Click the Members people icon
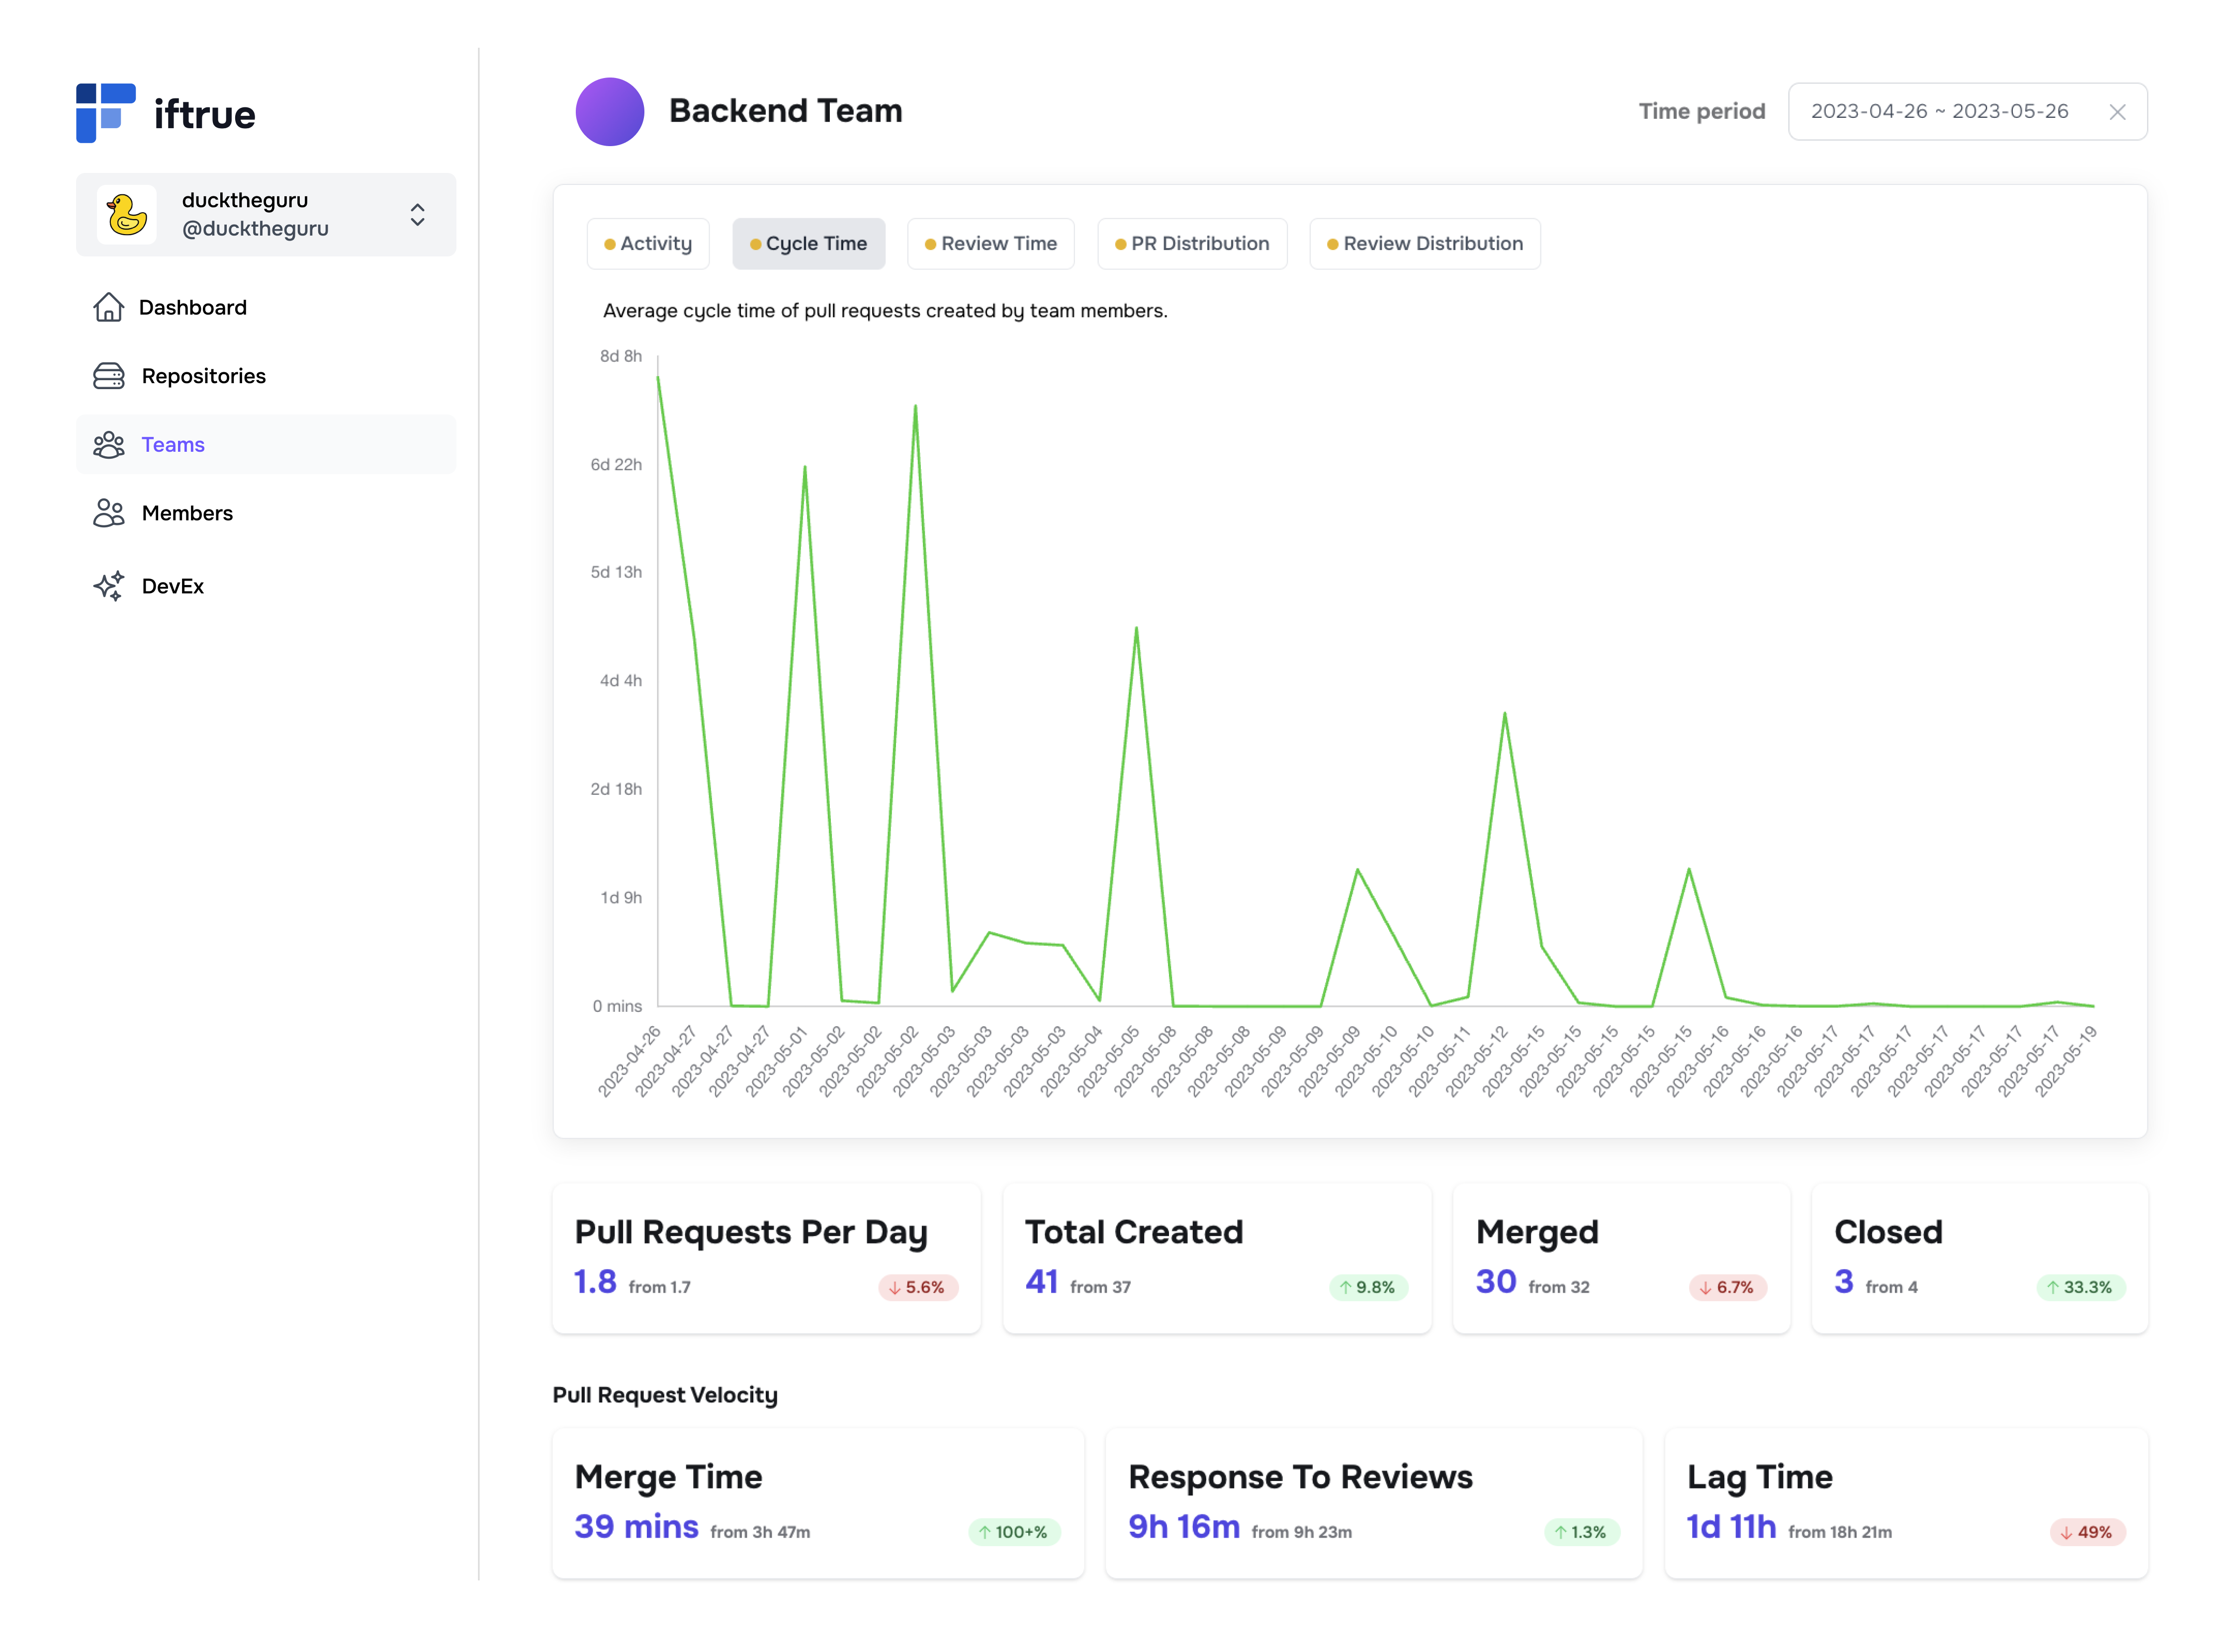 point(108,513)
